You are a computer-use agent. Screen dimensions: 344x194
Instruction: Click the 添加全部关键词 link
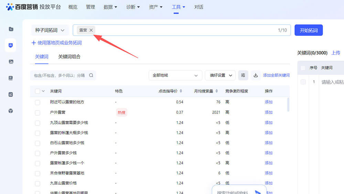coord(276,75)
